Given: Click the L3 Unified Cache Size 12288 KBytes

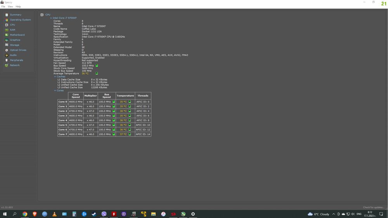Looking at the screenshot, I should pyautogui.click(x=99, y=88).
